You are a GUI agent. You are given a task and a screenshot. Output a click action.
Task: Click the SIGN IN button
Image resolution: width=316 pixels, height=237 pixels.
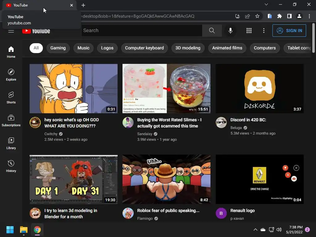[x=289, y=31]
